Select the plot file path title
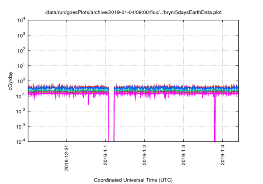Image resolution: width=263 pixels, height=184 pixels. click(133, 12)
